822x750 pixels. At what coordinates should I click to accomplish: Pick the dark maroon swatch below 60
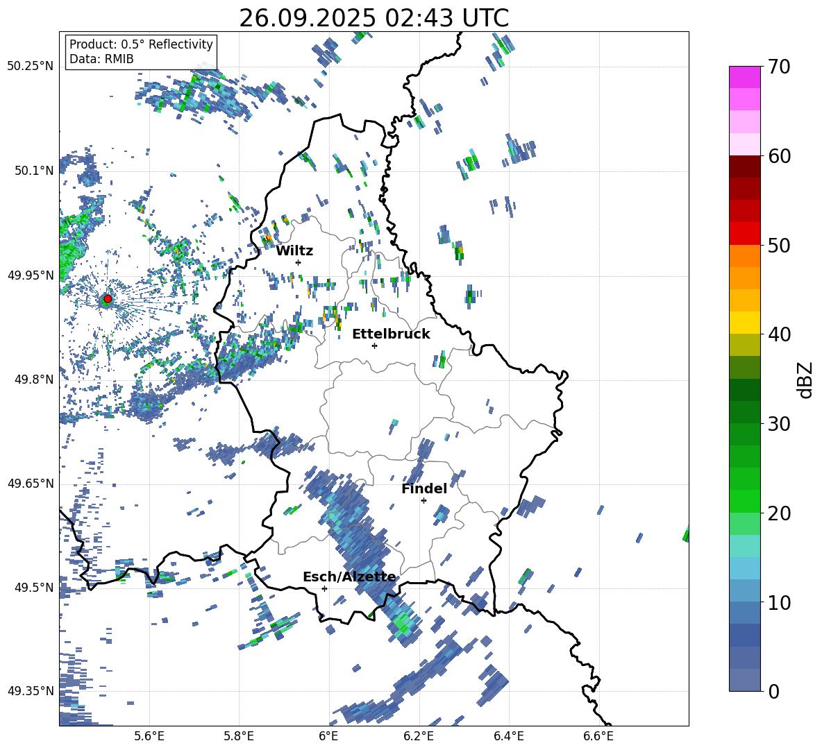[745, 167]
